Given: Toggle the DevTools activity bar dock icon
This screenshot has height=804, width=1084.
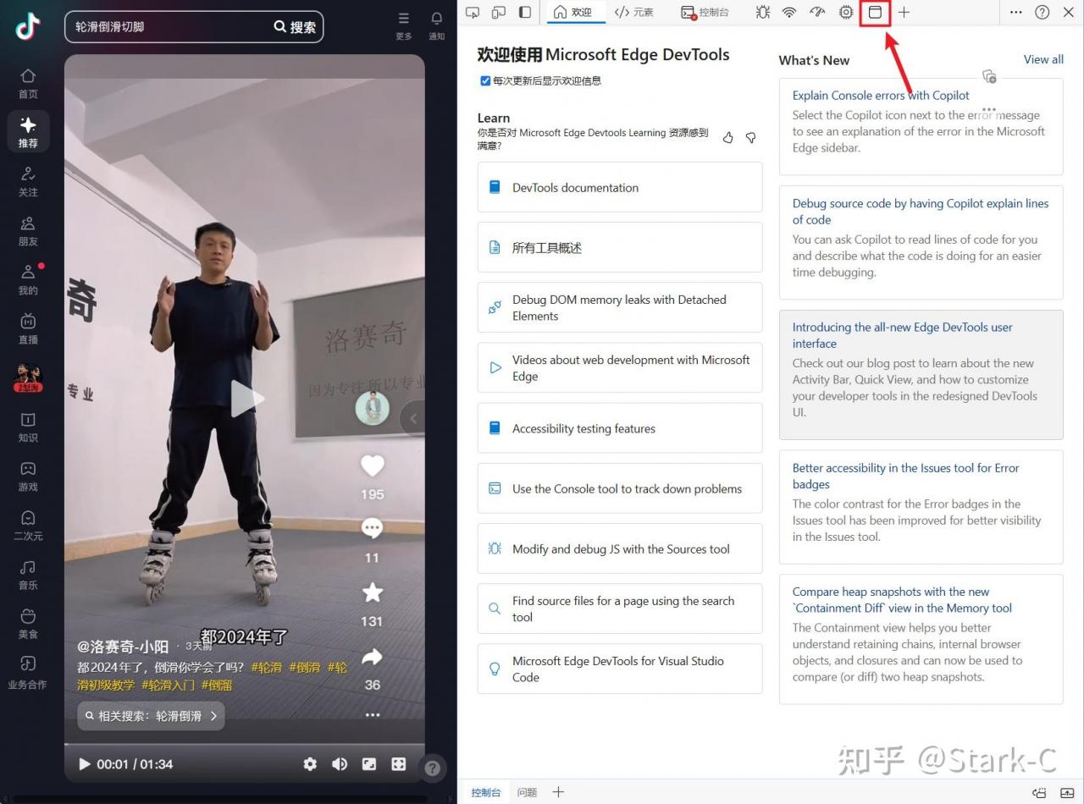Looking at the screenshot, I should 525,12.
